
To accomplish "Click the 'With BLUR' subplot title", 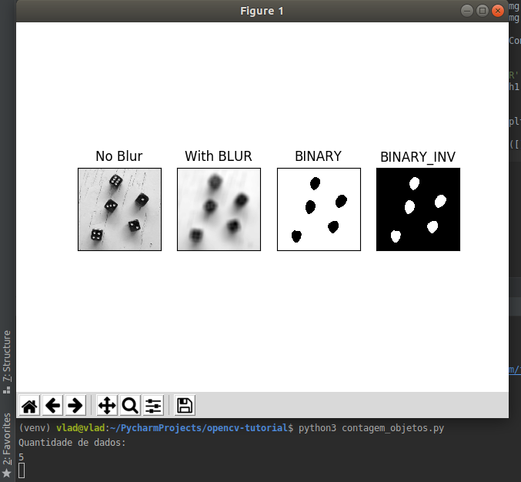I will coord(219,156).
